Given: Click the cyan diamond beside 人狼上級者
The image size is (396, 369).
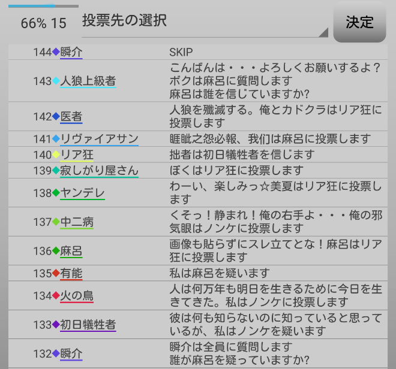Looking at the screenshot, I should click(56, 81).
